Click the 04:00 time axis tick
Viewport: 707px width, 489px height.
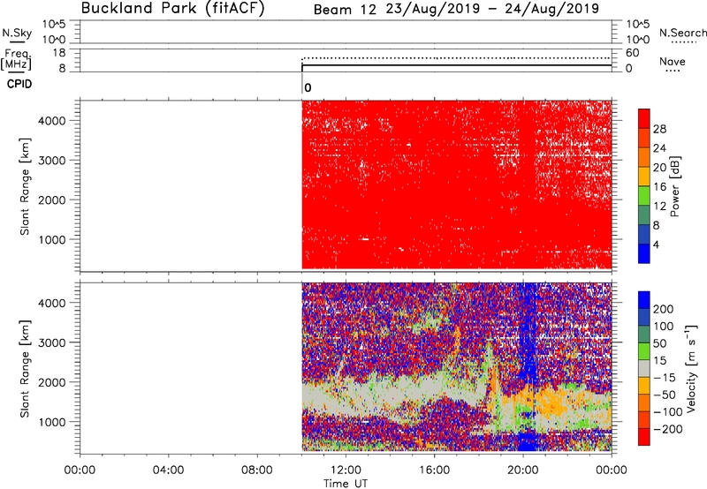point(169,470)
